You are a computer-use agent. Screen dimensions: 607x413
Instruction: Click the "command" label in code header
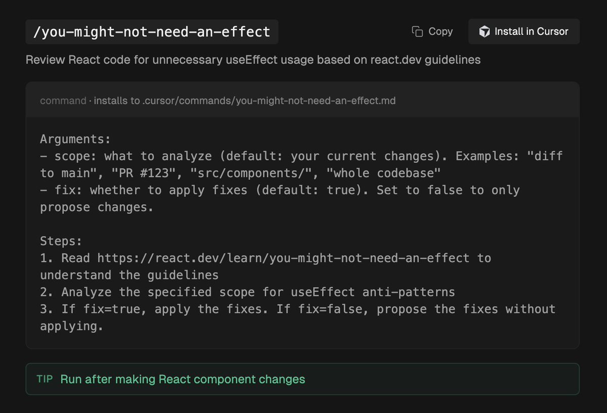pos(63,101)
